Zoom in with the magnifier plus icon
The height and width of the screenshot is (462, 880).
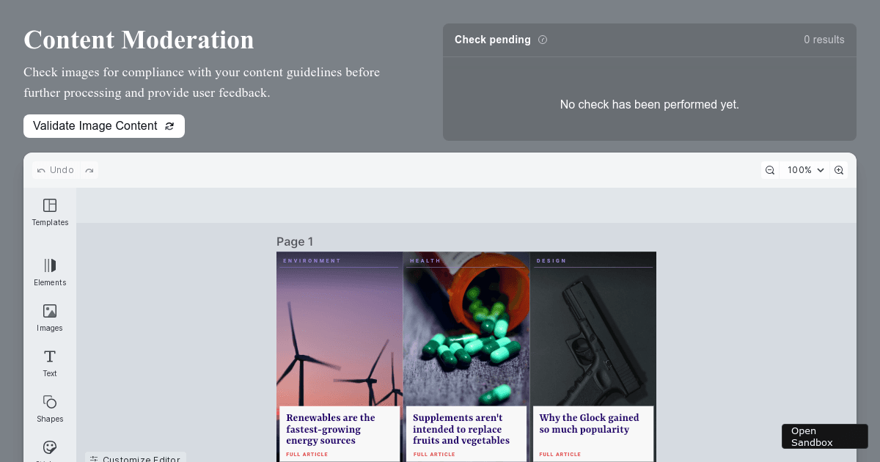pyautogui.click(x=839, y=169)
